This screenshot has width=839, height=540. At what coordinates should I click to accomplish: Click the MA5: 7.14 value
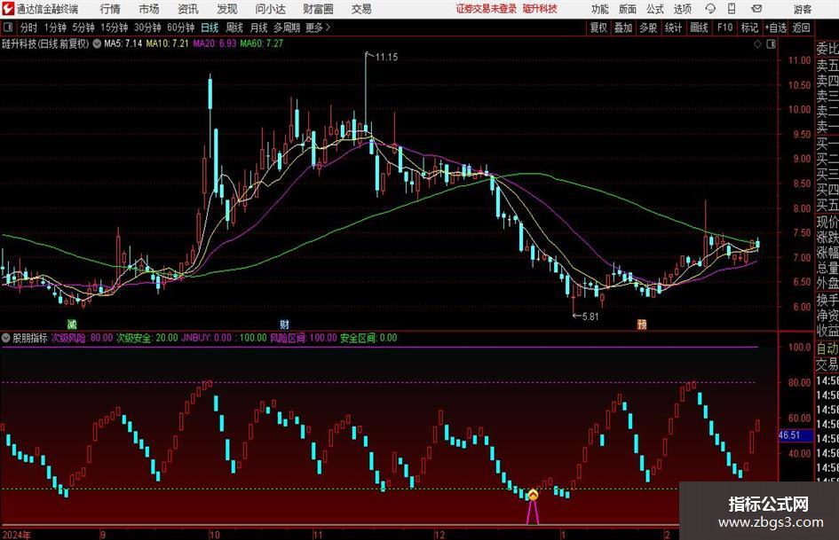pos(123,43)
